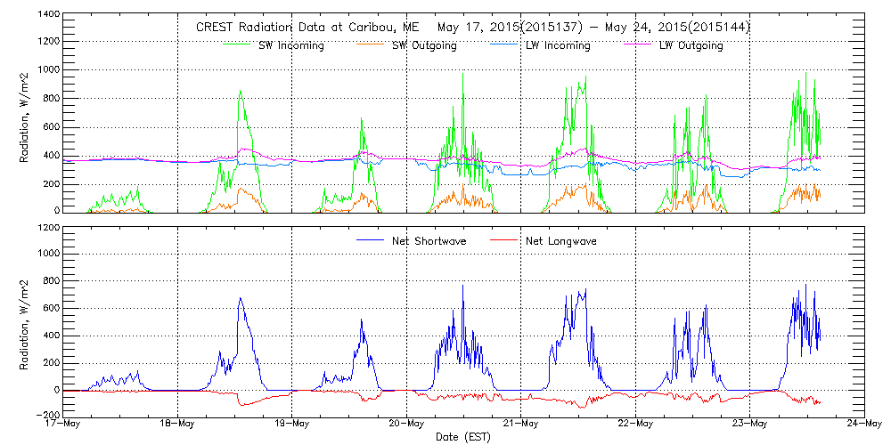Click the 'LW Incoming' legend entry
Image resolution: width=891 pixels, height=445 pixels.
(558, 45)
